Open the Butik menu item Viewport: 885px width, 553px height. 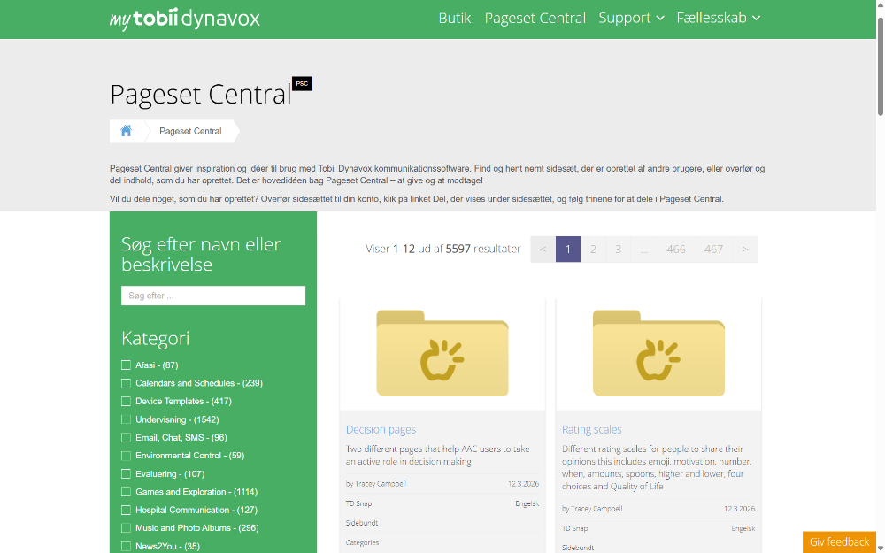click(x=455, y=18)
